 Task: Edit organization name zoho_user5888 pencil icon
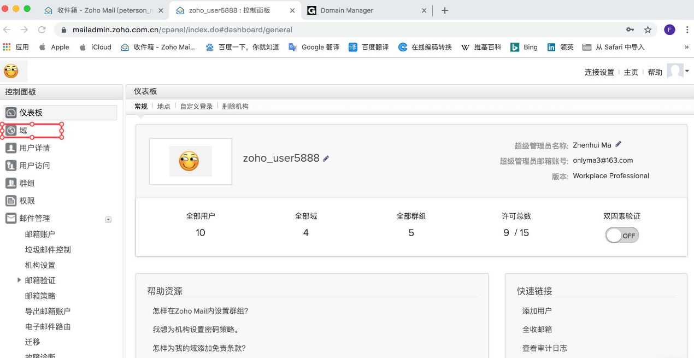(326, 159)
